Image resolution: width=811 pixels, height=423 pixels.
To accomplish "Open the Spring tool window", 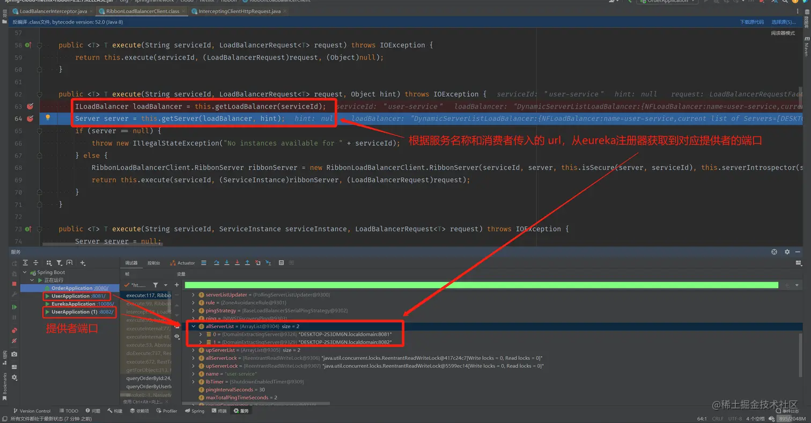I will tap(195, 411).
